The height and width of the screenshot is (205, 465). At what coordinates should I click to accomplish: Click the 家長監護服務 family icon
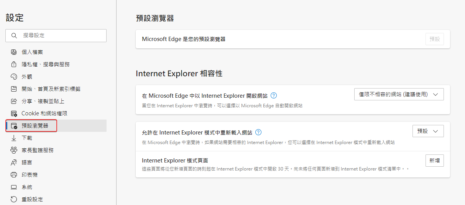point(14,150)
